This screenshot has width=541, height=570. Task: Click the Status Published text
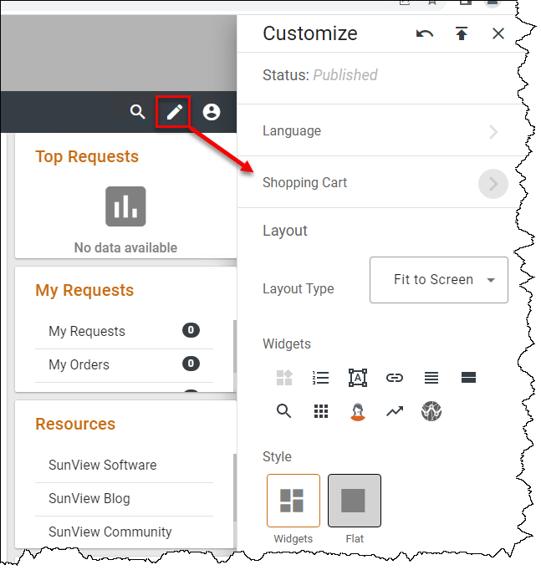coord(320,75)
